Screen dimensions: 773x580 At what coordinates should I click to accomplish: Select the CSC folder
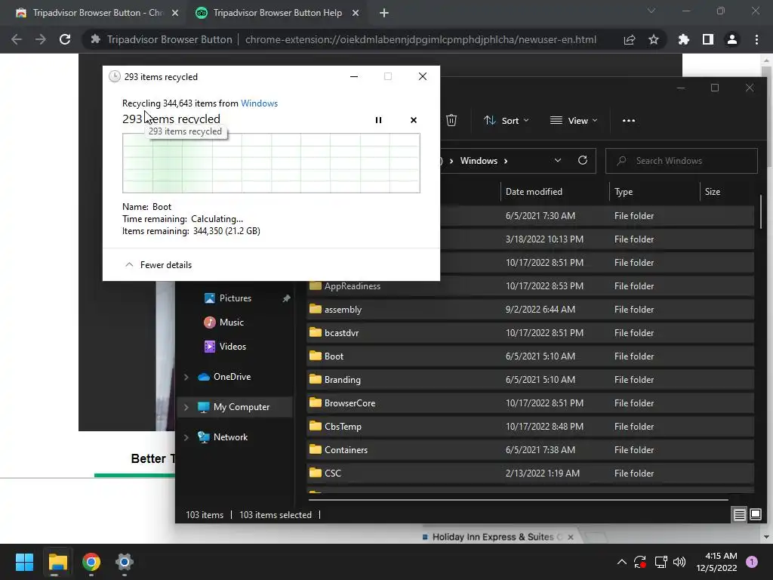(530, 473)
